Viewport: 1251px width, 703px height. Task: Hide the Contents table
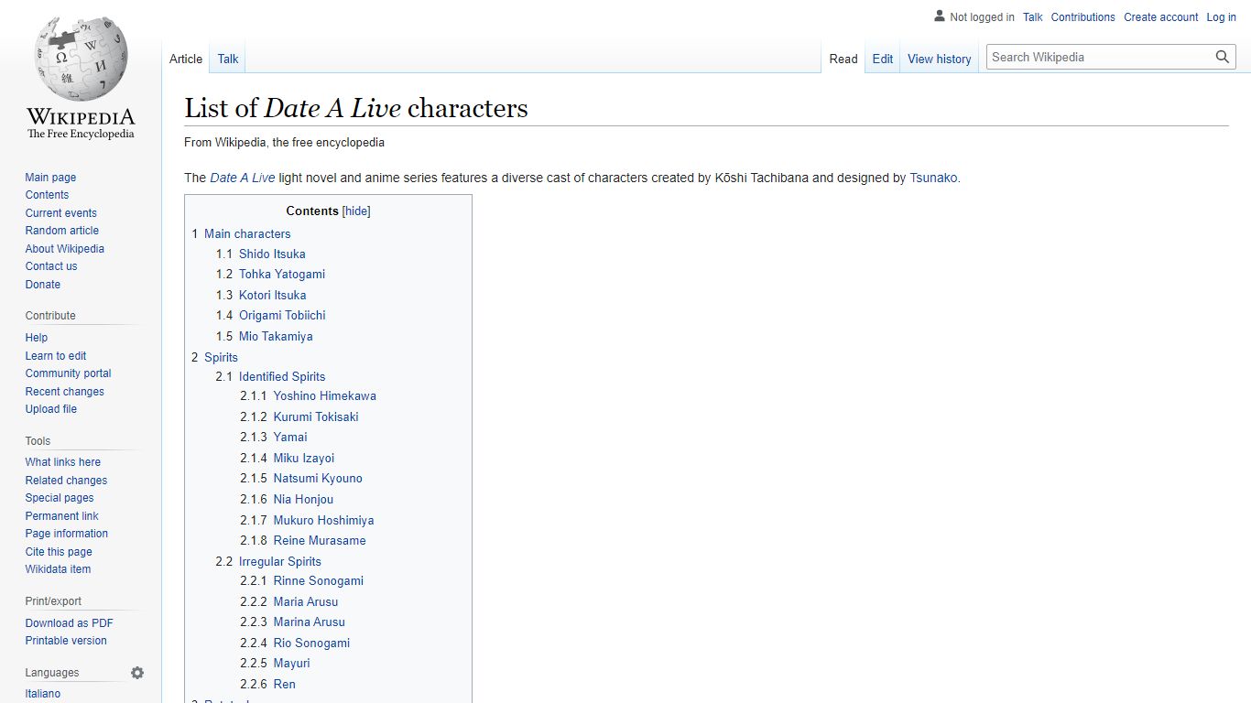coord(356,211)
